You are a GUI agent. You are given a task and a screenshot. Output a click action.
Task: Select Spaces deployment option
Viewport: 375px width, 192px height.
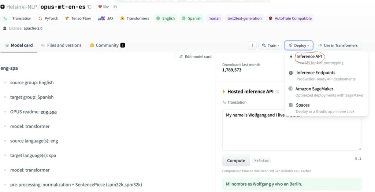302,105
